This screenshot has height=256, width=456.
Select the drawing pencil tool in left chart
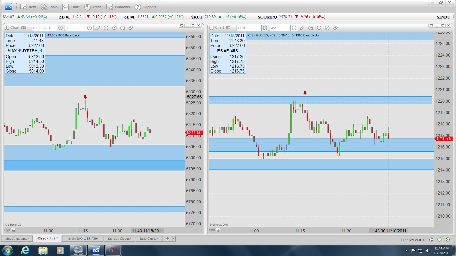pos(98,28)
